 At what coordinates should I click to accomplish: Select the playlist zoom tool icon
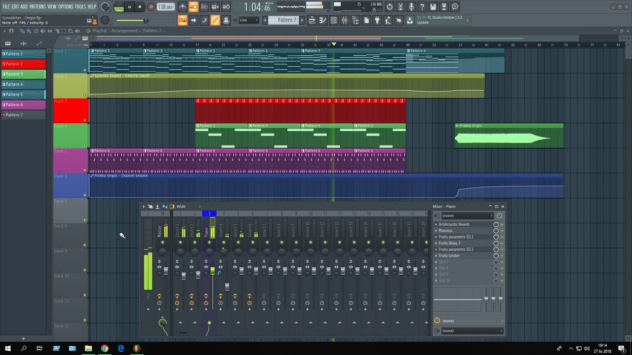tap(71, 31)
